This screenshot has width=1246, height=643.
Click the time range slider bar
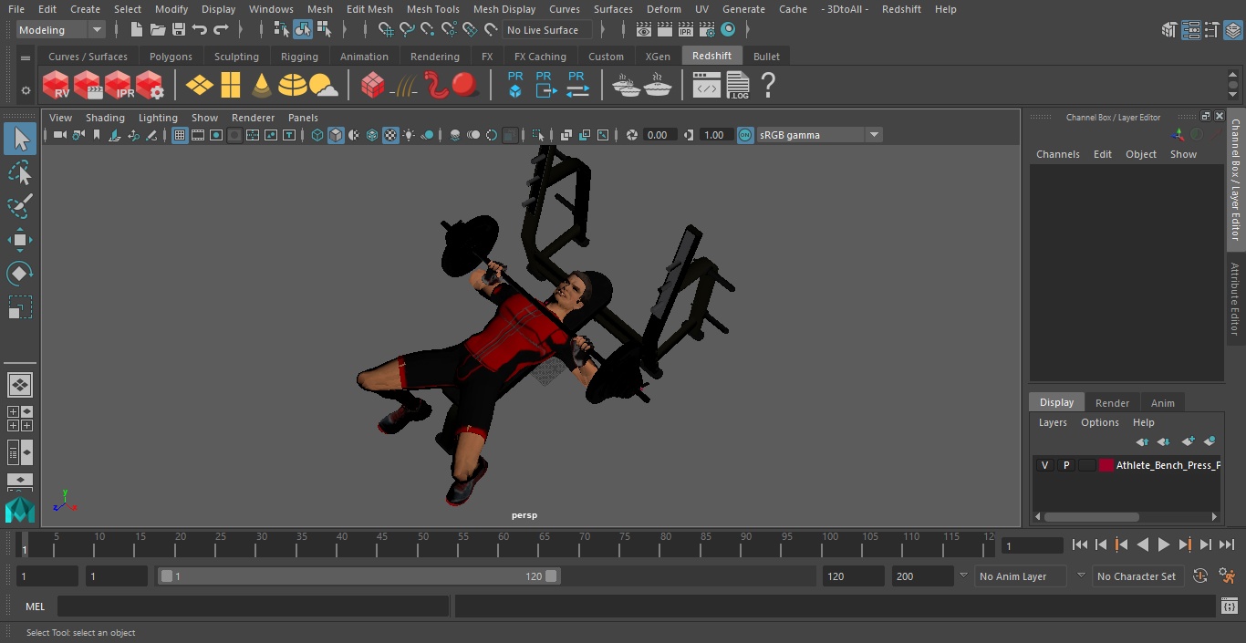click(358, 576)
